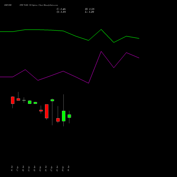Select the small red candlestick for 23 Apr
The height and width of the screenshot is (177, 177).
41,110
